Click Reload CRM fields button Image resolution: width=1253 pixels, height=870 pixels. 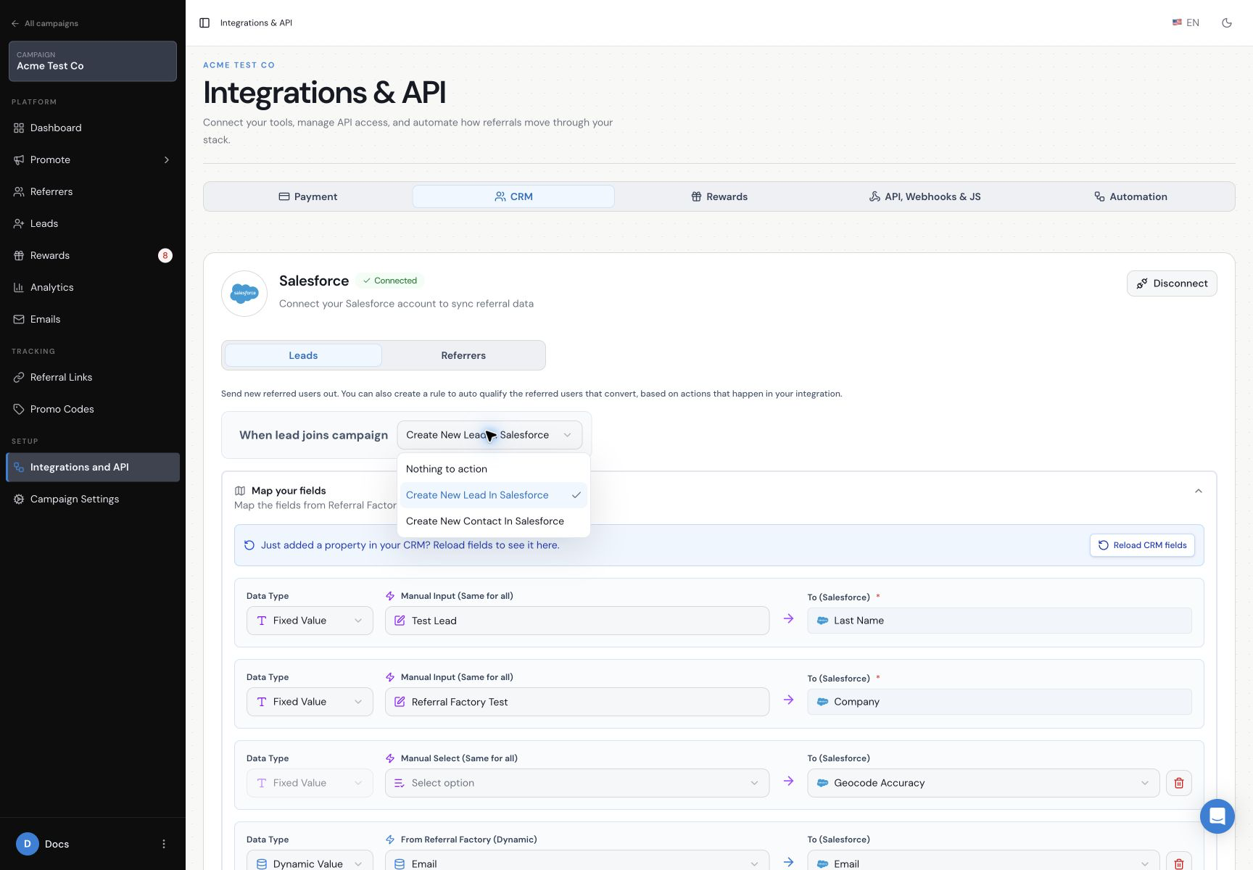coord(1142,545)
